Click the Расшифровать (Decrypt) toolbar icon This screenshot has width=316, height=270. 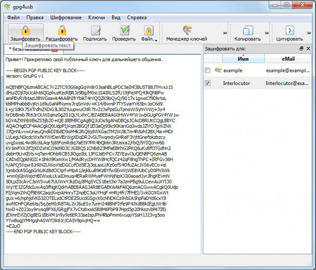tap(62, 33)
